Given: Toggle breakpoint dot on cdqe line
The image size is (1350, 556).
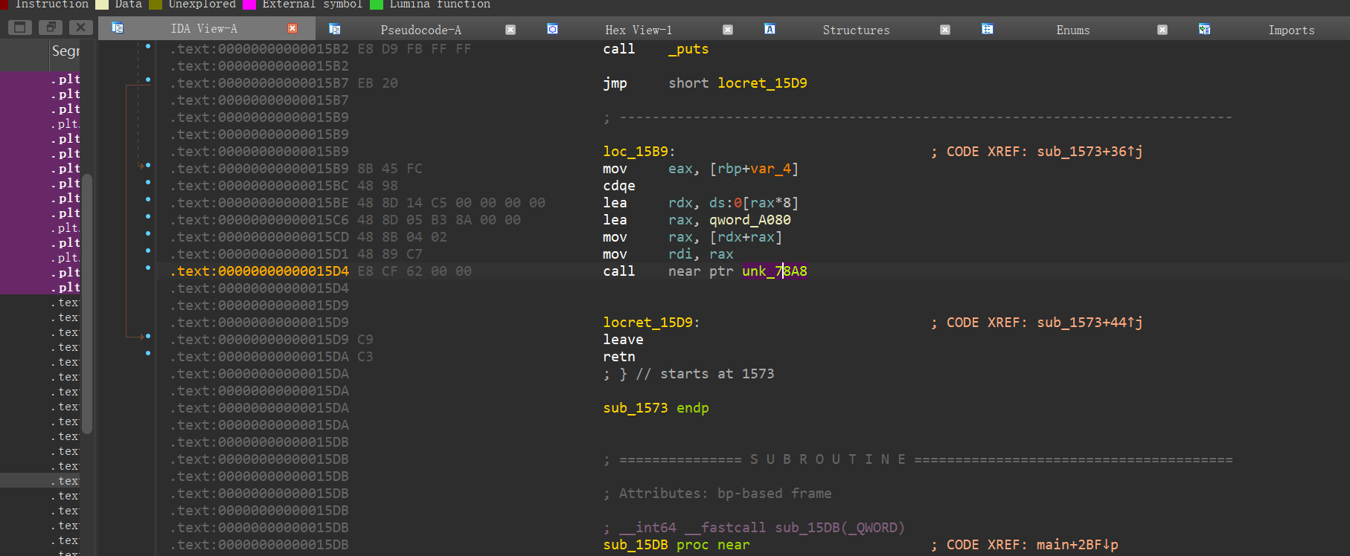Looking at the screenshot, I should click(148, 182).
